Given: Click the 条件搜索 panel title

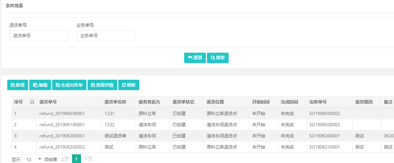Looking at the screenshot, I should pos(14,6).
